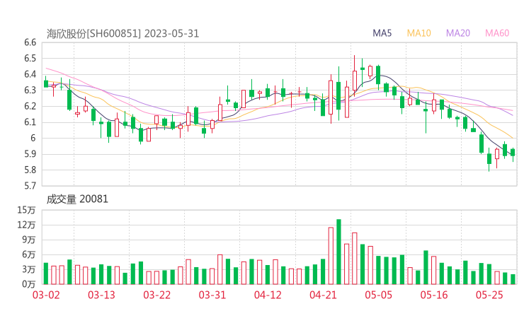Click the 5.7 price axis label
524x311 pixels.
click(x=30, y=185)
